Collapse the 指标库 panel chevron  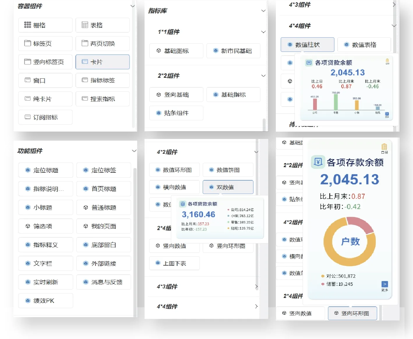point(263,11)
